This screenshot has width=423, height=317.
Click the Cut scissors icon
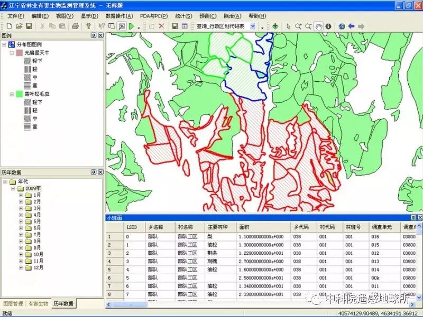point(42,26)
